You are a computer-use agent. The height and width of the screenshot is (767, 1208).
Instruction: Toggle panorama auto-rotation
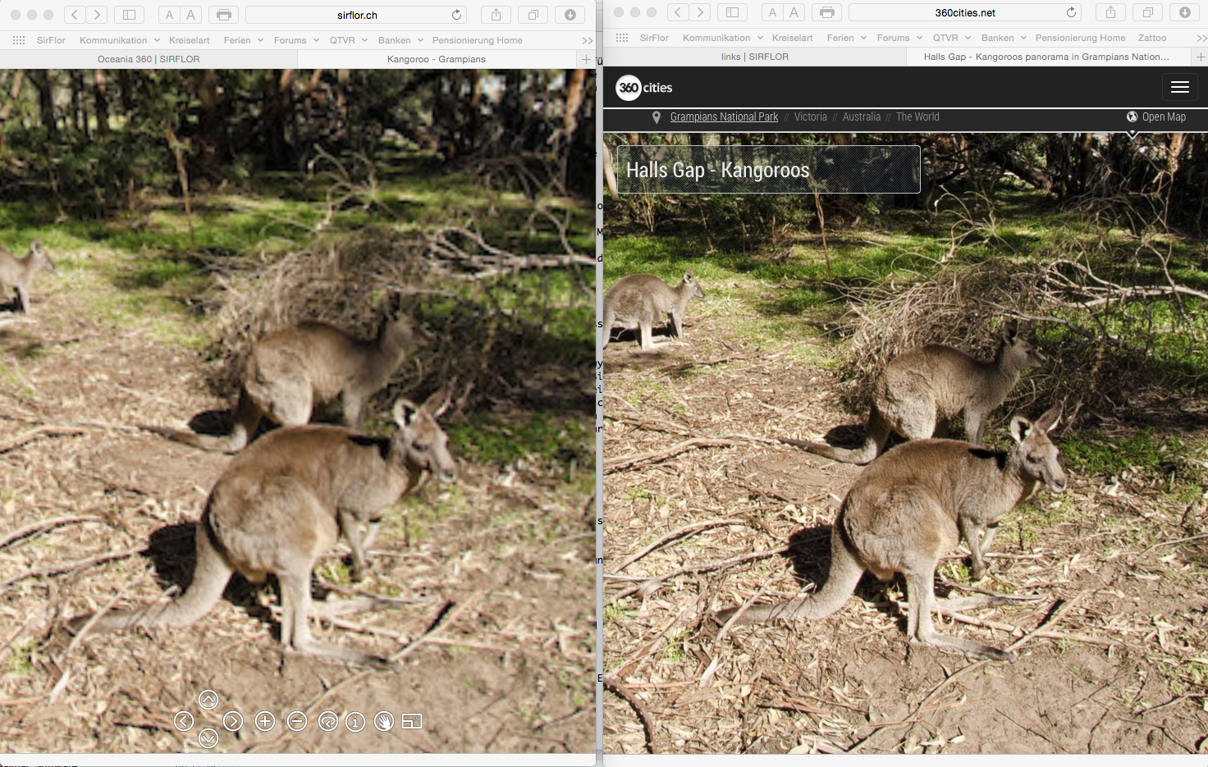click(x=328, y=721)
